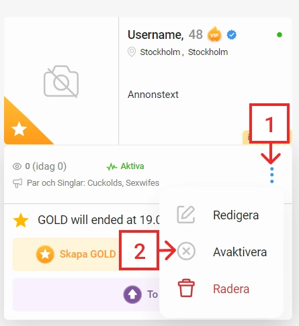
Task: Click the orange VIP flame badge
Action: pyautogui.click(x=214, y=34)
